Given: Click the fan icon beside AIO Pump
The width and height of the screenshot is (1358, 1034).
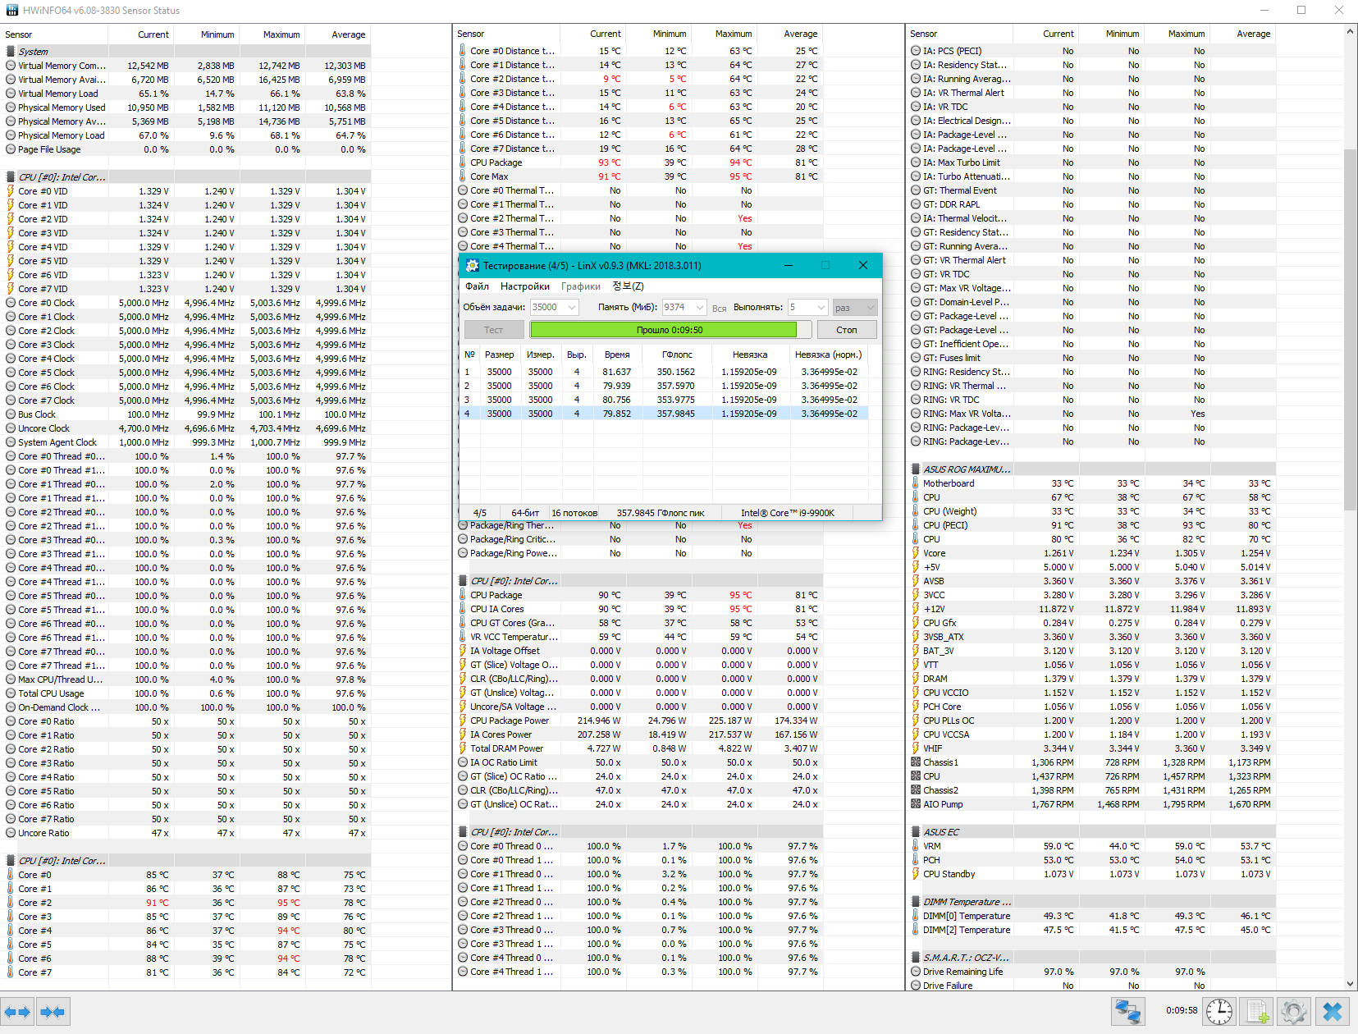Looking at the screenshot, I should pyautogui.click(x=916, y=804).
